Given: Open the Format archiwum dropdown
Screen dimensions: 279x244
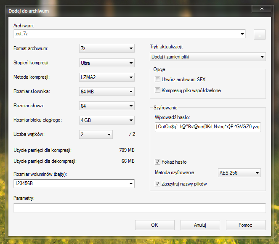Looking at the screenshot, I should pyautogui.click(x=107, y=48).
